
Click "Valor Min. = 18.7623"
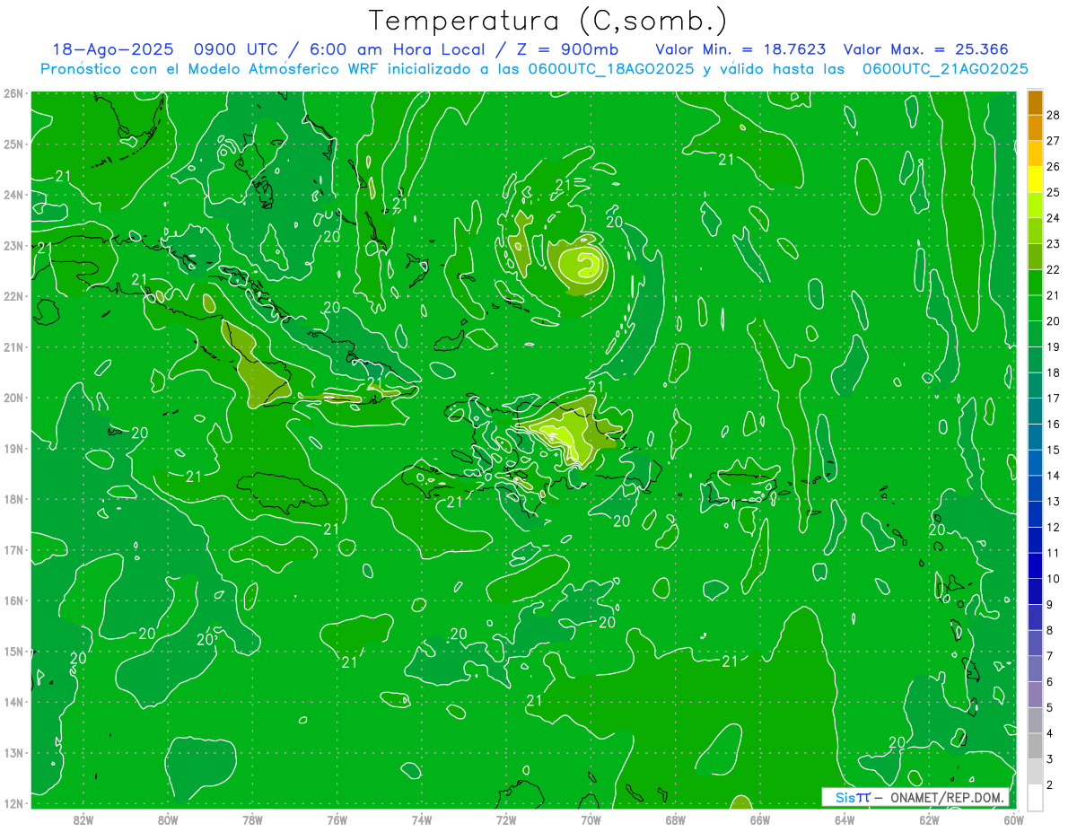click(740, 49)
